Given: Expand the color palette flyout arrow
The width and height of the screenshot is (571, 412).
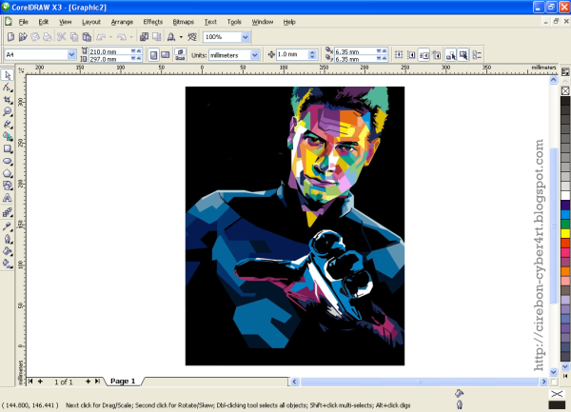Looking at the screenshot, I should (x=565, y=376).
